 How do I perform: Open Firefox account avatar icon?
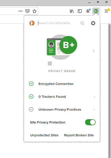point(88,11)
